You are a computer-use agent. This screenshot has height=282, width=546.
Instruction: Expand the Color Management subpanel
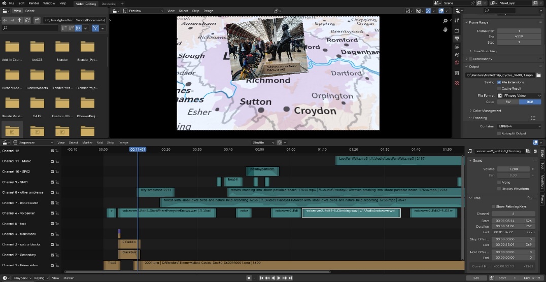tap(471, 111)
